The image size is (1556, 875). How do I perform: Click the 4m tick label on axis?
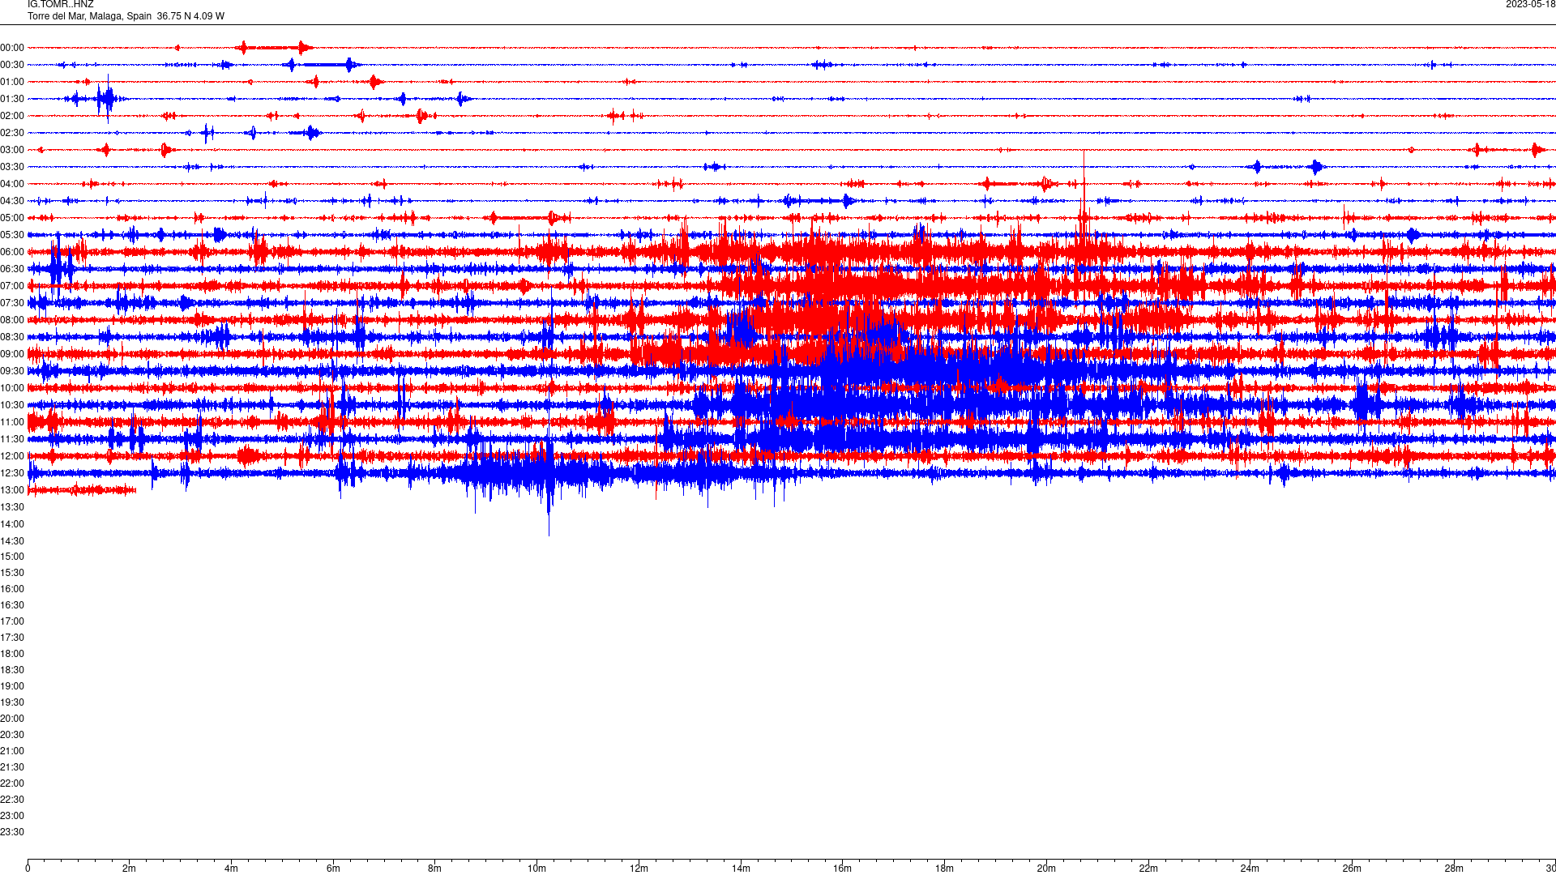pos(231,869)
